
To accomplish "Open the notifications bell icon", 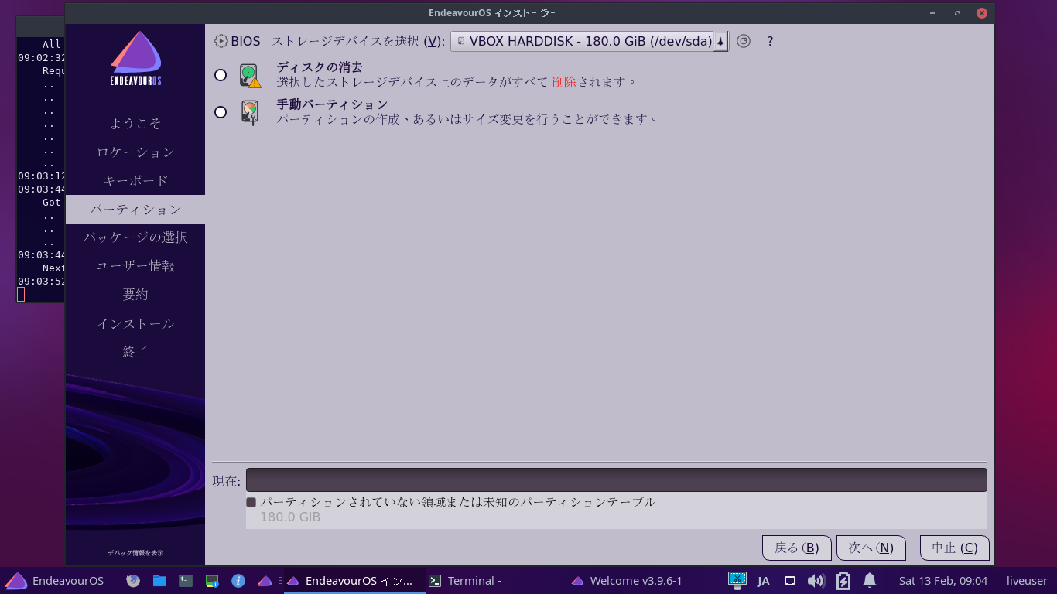I will click(870, 580).
